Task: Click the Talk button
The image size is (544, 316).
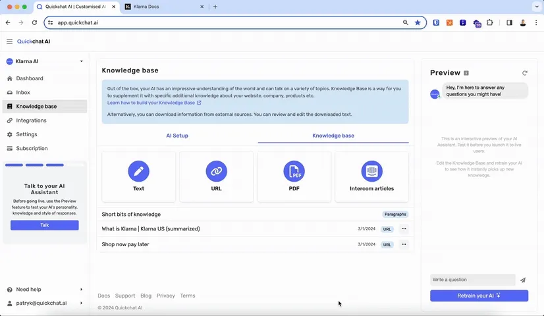Action: tap(44, 225)
